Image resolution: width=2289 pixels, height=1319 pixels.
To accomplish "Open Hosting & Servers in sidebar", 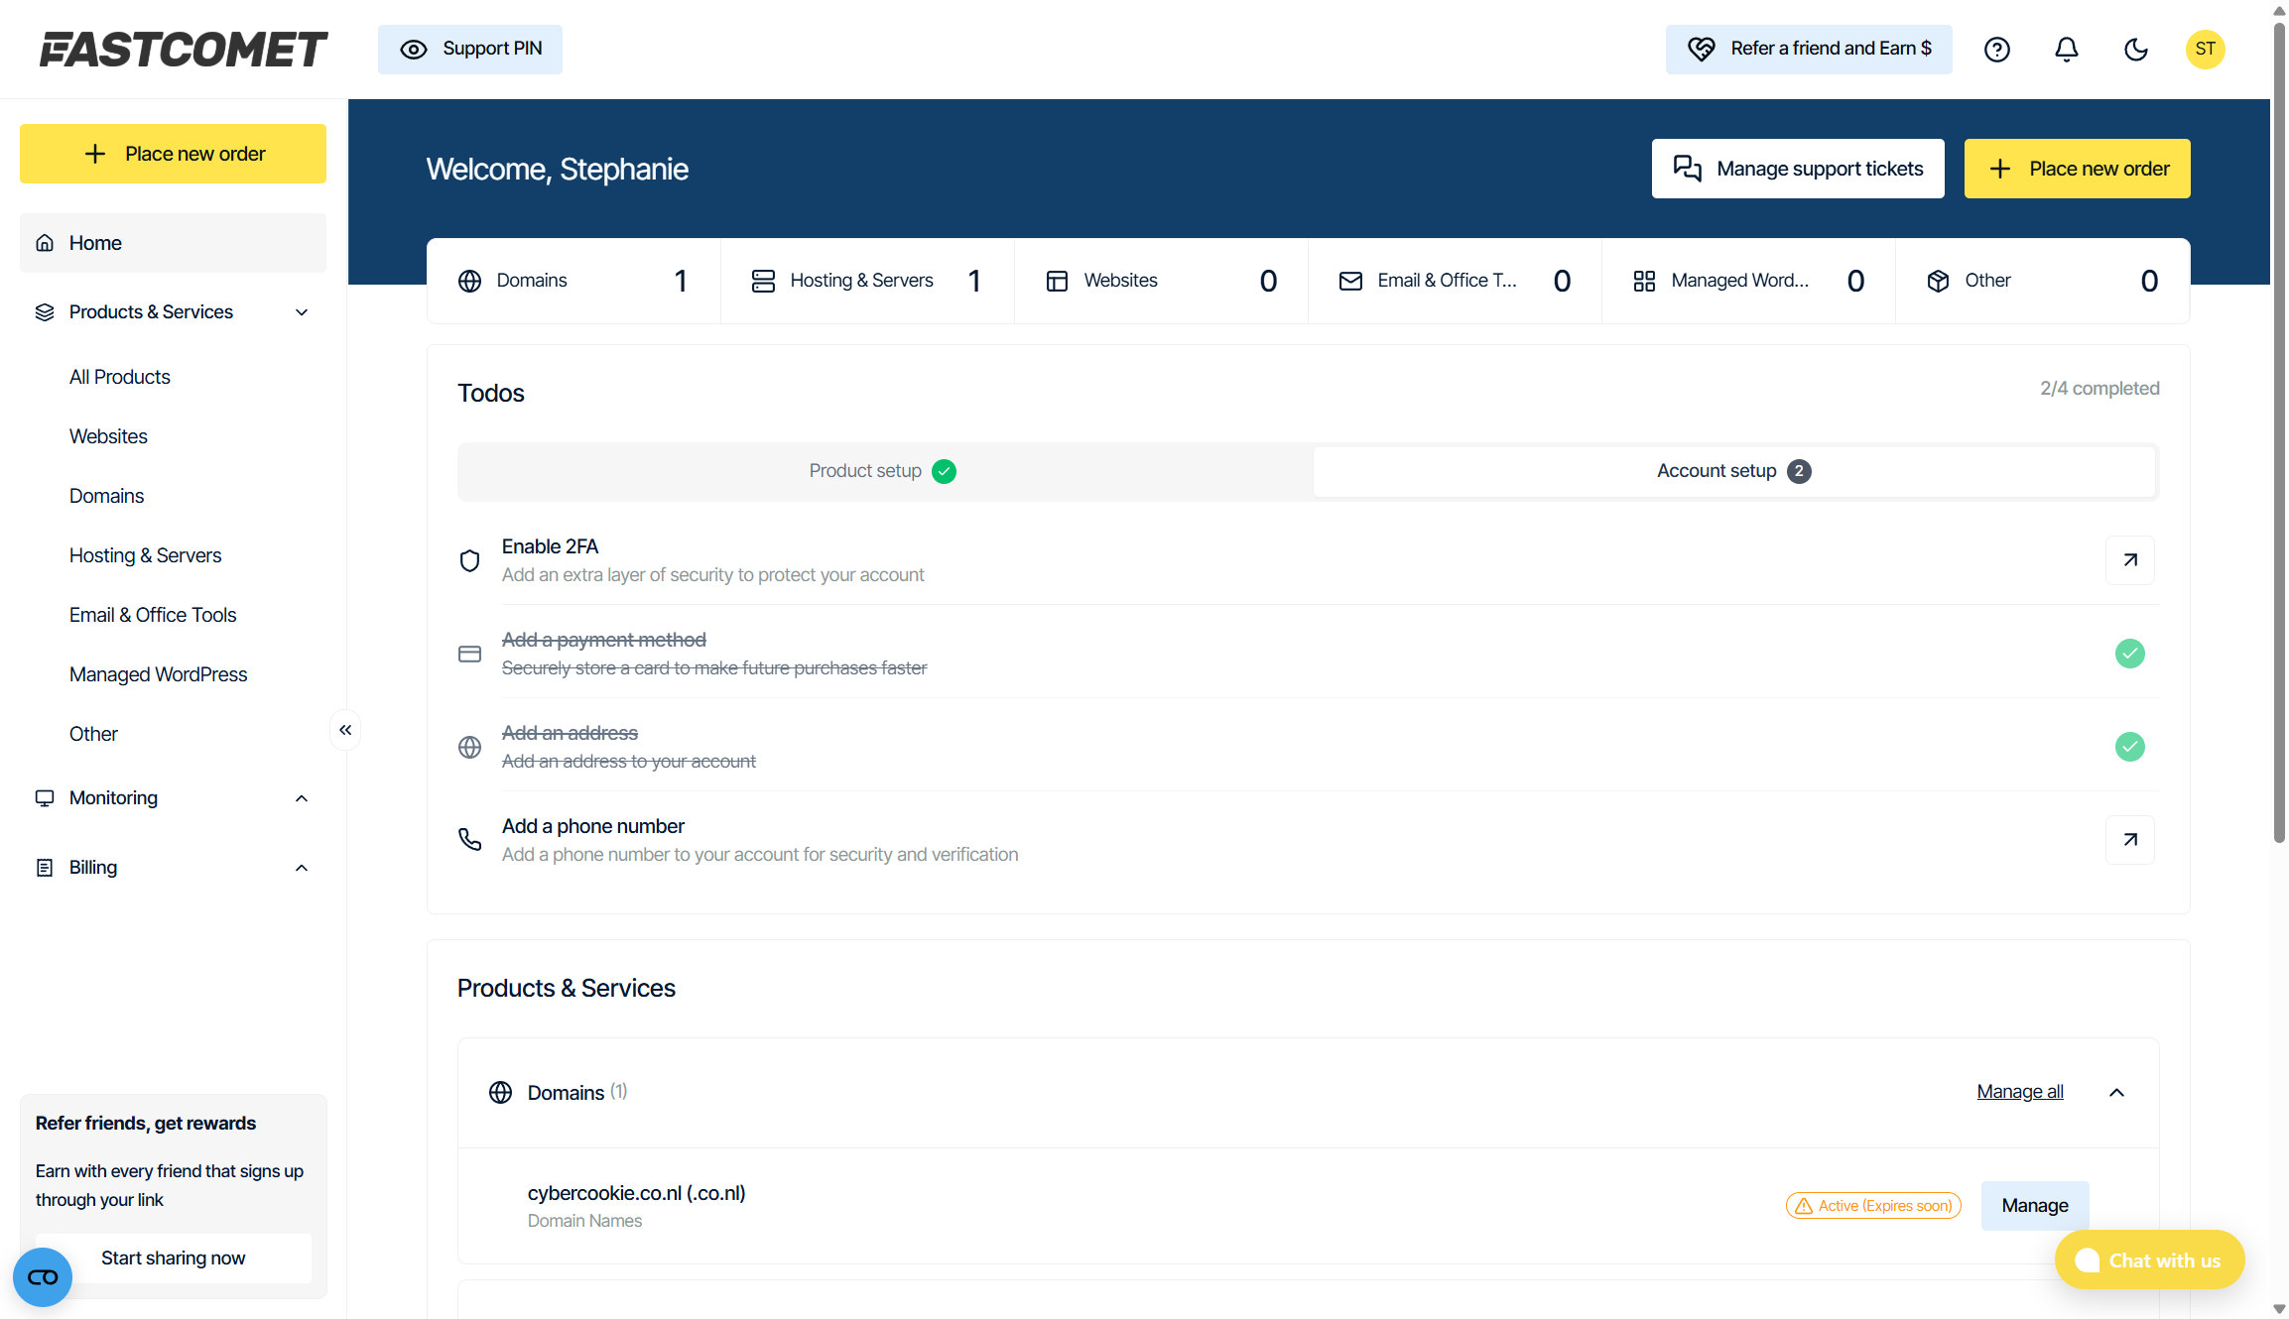I will coord(145,555).
